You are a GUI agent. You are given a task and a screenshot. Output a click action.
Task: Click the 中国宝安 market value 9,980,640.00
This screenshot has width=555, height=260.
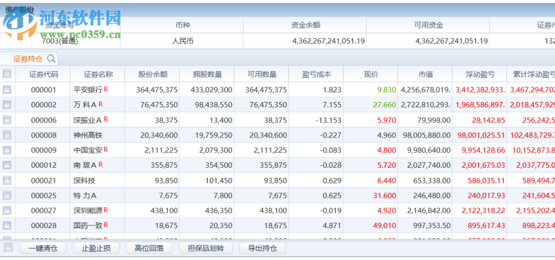click(x=428, y=150)
